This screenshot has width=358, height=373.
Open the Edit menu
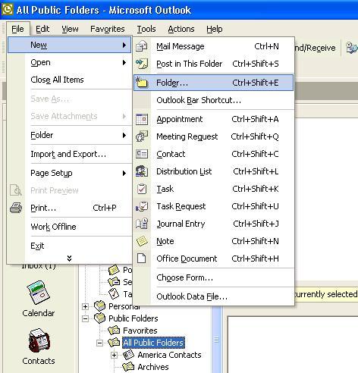[42, 29]
